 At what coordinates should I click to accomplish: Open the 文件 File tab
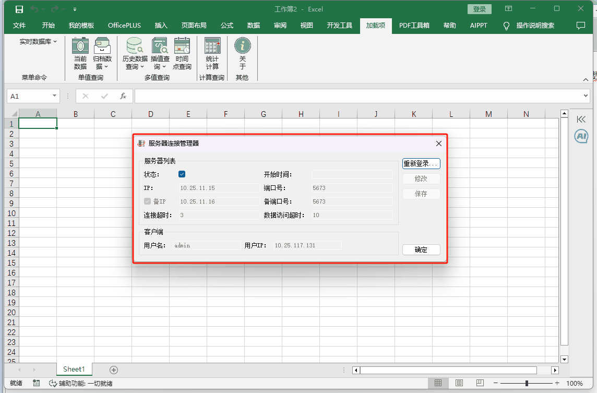pos(19,26)
